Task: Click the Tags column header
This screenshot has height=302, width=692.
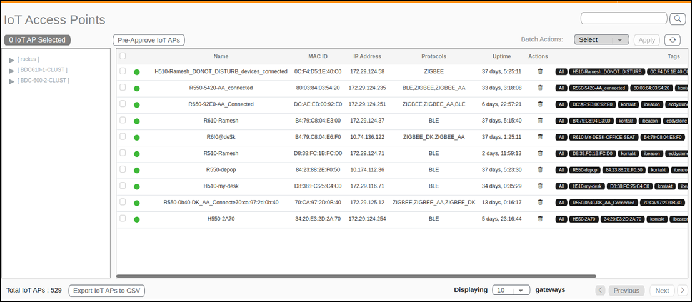Action: point(673,56)
